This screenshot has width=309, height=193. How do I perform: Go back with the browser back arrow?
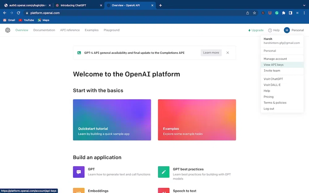pos(5,13)
